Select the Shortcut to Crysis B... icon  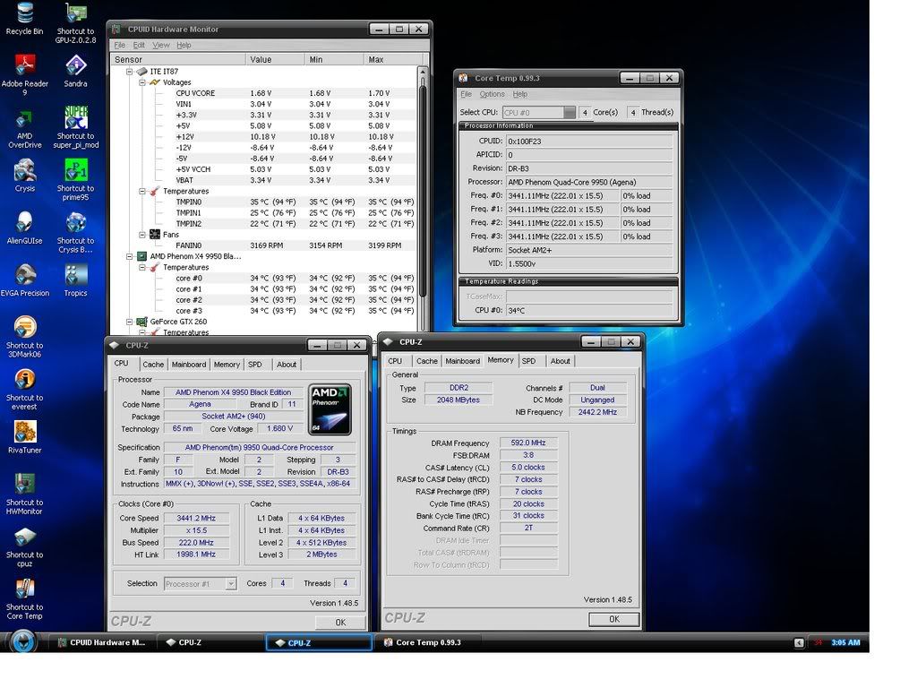coord(75,232)
